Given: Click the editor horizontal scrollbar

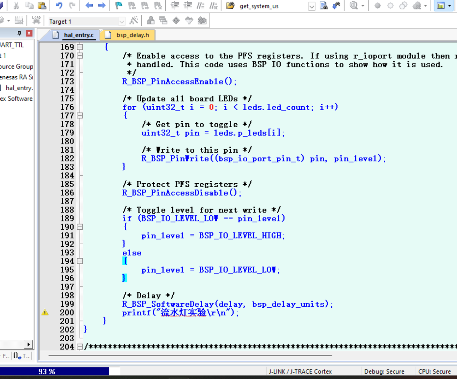Looking at the screenshot, I should [x=190, y=355].
